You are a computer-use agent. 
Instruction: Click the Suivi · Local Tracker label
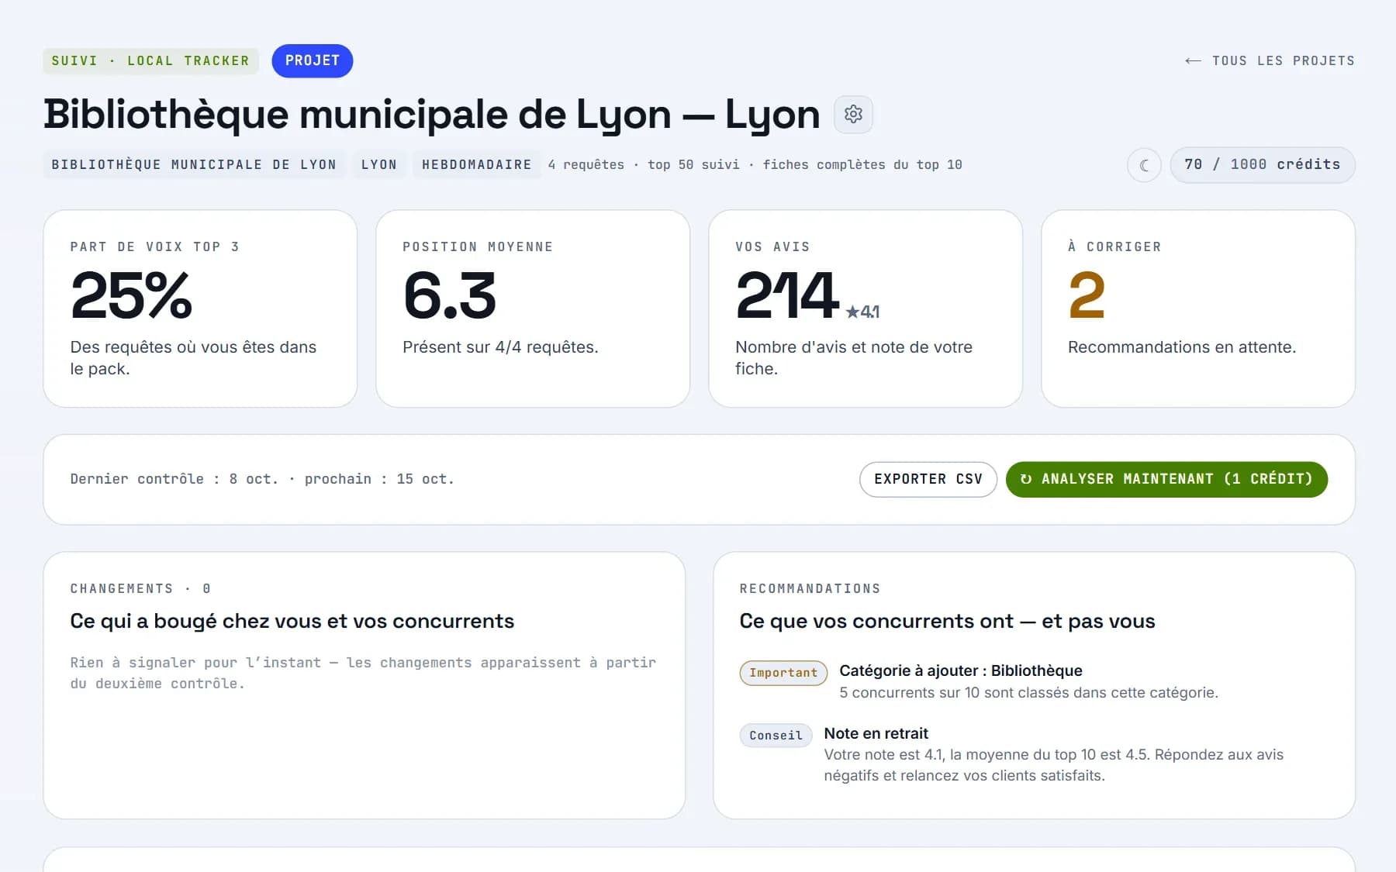pos(150,60)
